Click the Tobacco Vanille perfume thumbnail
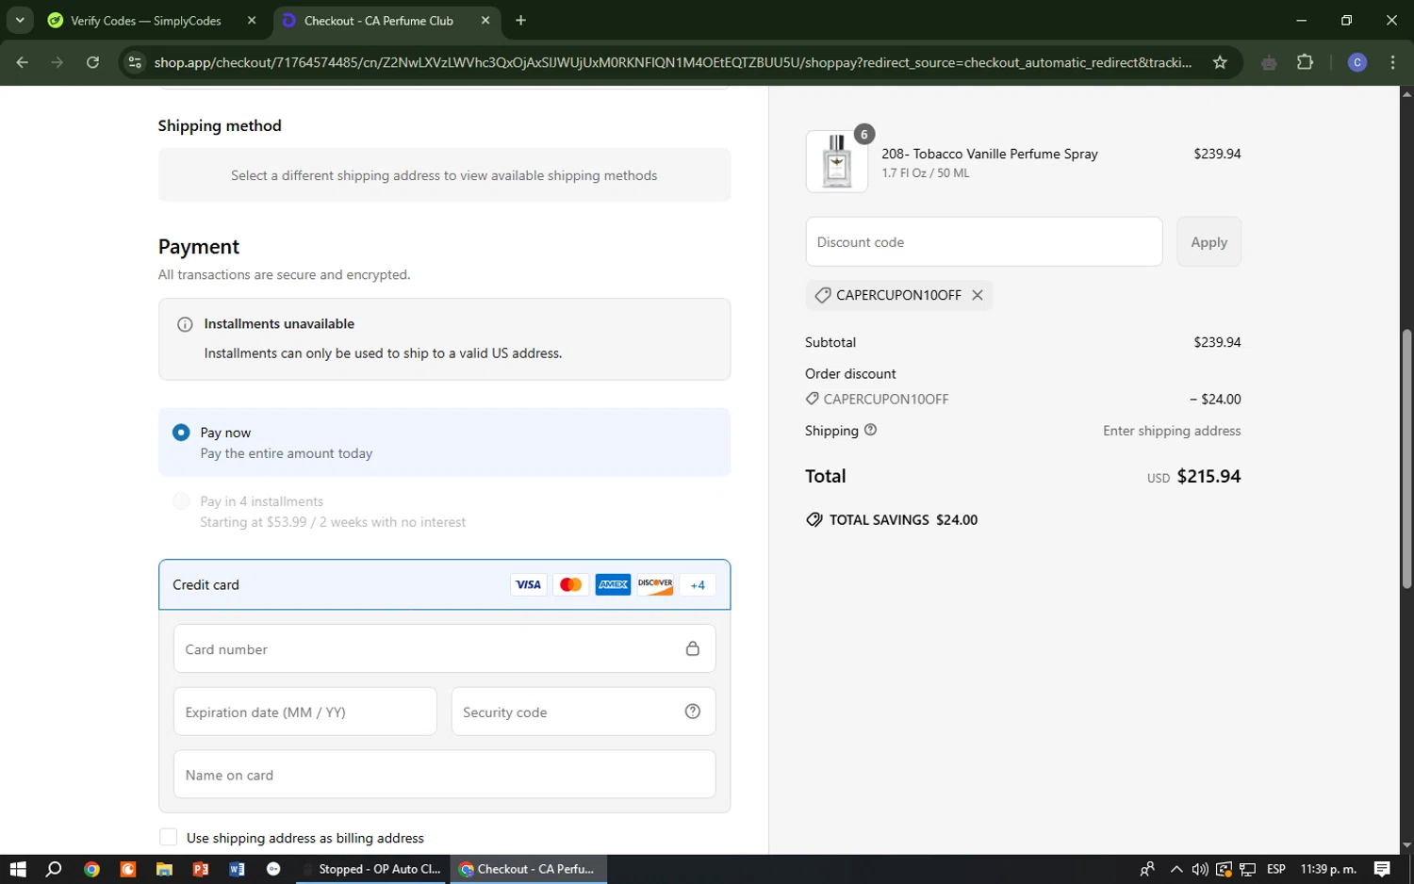 coord(837,161)
